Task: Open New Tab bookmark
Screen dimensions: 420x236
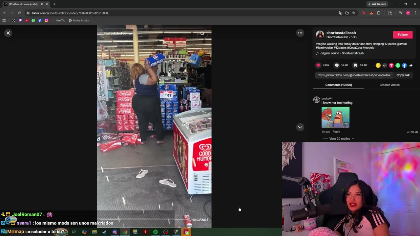Action: [x=60, y=20]
